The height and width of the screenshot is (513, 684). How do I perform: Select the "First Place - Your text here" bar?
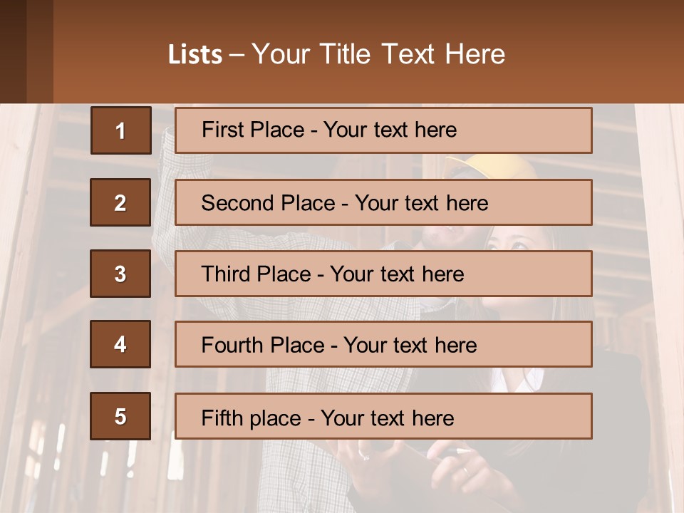(383, 130)
